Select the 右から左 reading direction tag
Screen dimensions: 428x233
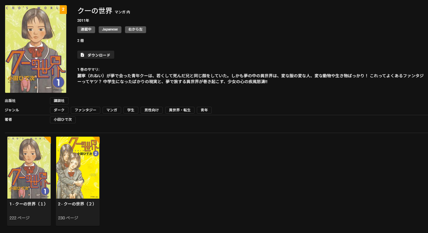click(136, 29)
